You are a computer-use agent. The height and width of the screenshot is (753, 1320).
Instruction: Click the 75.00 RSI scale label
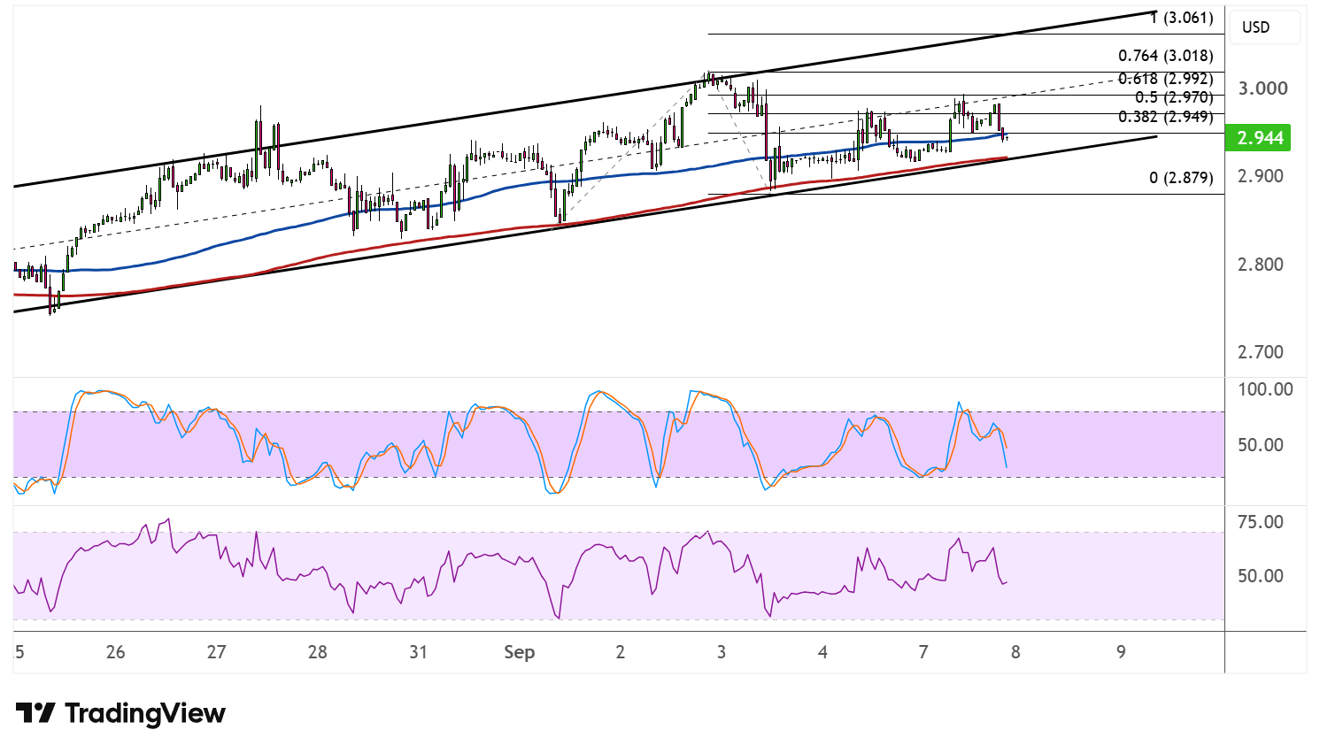(x=1261, y=522)
